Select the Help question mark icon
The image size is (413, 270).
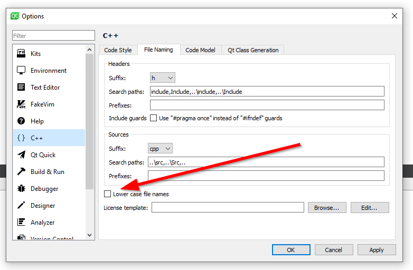(x=21, y=121)
